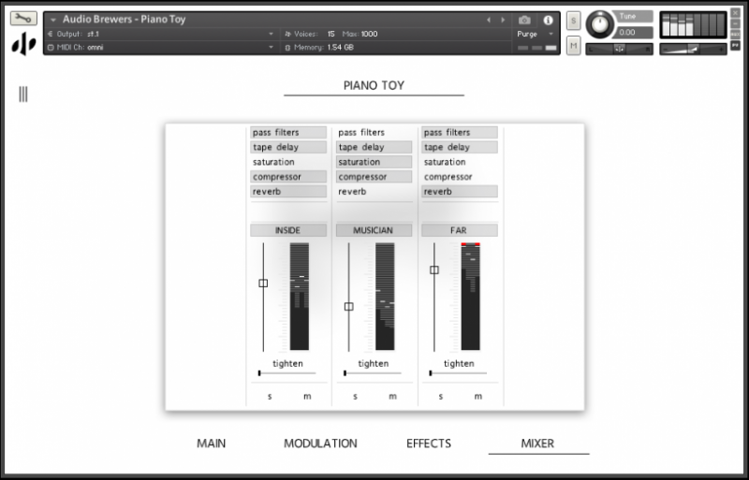This screenshot has height=480, width=749.
Task: Select the next instrument arrow
Action: pyautogui.click(x=503, y=20)
